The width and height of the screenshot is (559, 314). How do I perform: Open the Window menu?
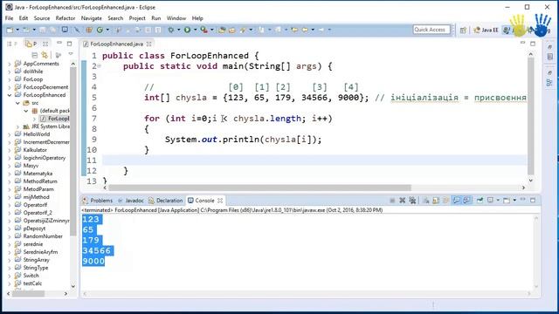176,18
